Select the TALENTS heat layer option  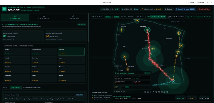pos(117,17)
